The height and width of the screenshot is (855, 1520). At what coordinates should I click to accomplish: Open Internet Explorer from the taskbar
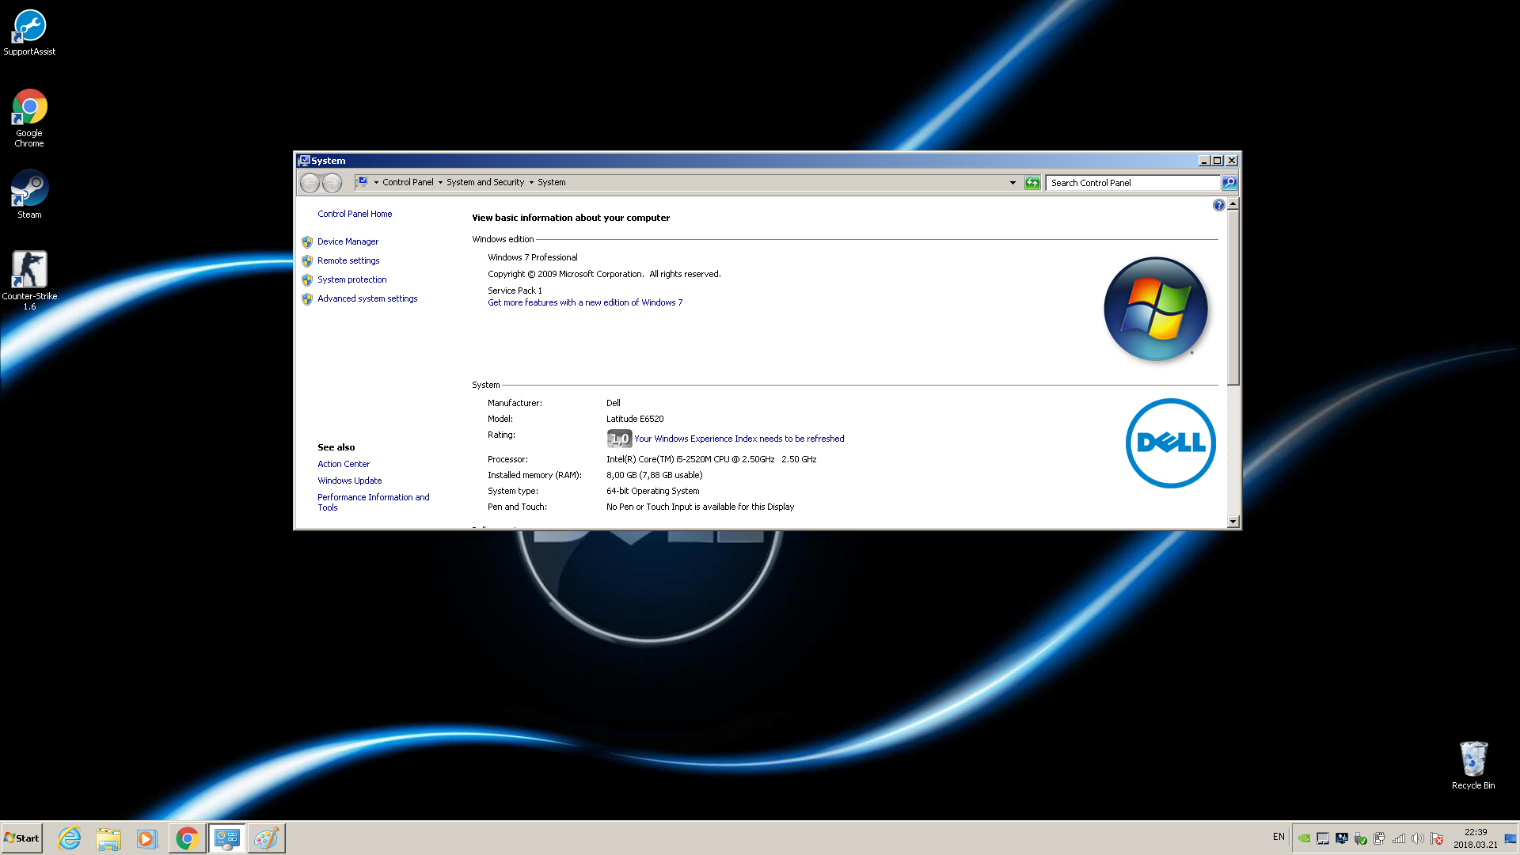click(x=70, y=838)
